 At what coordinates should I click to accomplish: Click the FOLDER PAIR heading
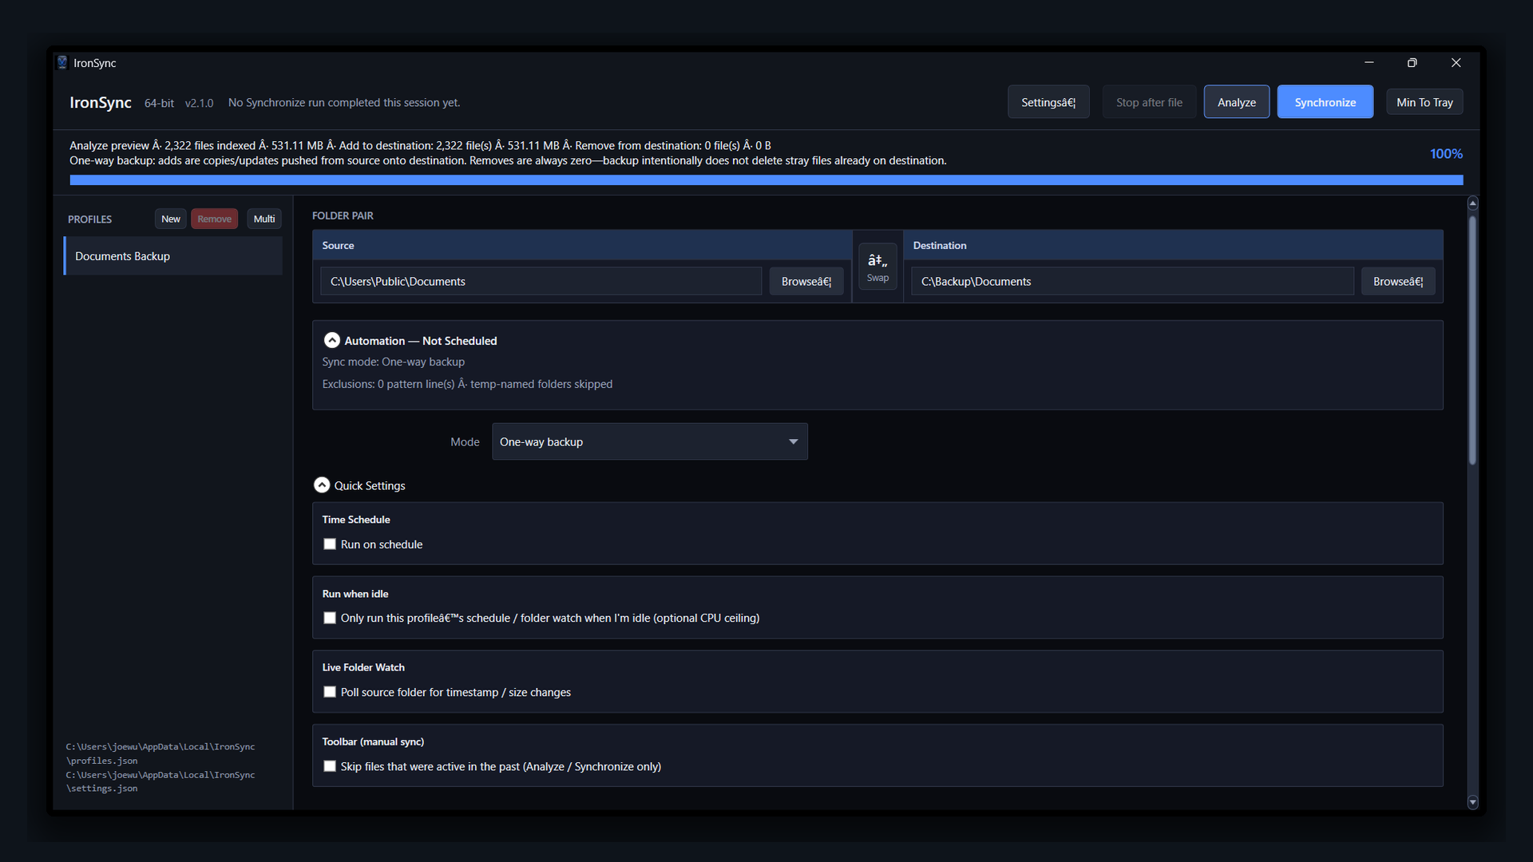pos(343,215)
